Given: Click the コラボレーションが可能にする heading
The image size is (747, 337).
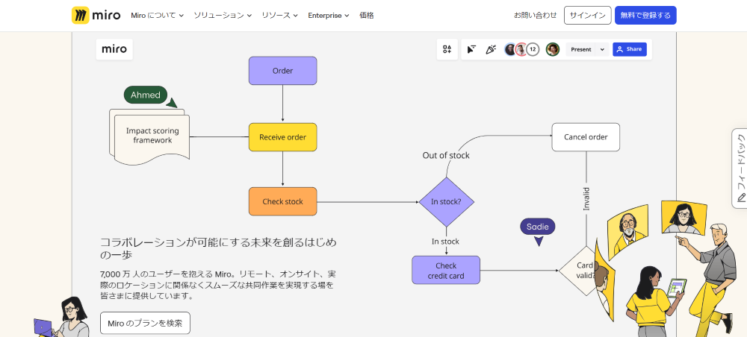Looking at the screenshot, I should point(218,248).
